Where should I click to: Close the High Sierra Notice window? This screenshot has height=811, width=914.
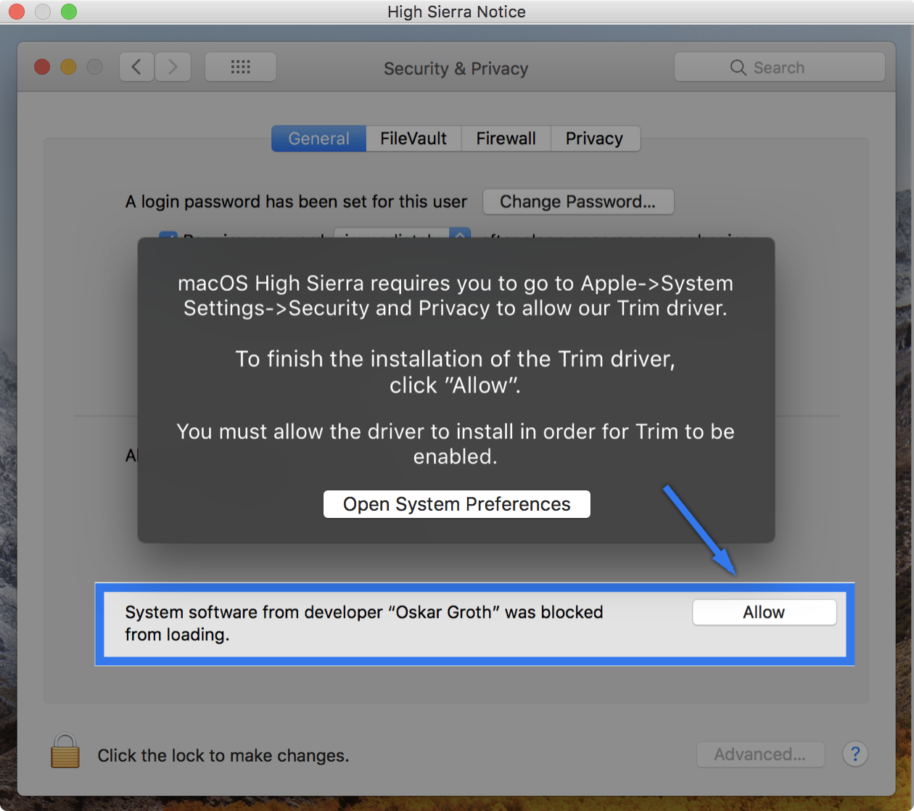16,12
